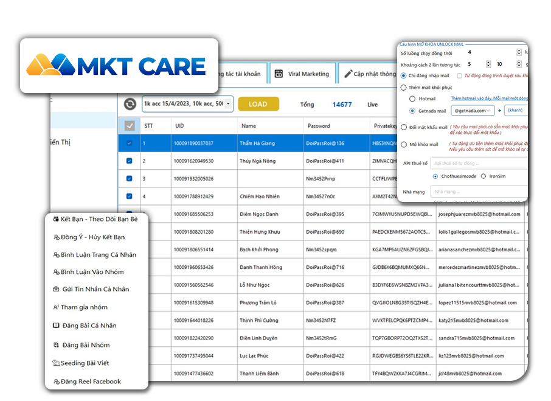
Task: Expand the @getnada.com domain dropdown
Action: click(x=491, y=110)
